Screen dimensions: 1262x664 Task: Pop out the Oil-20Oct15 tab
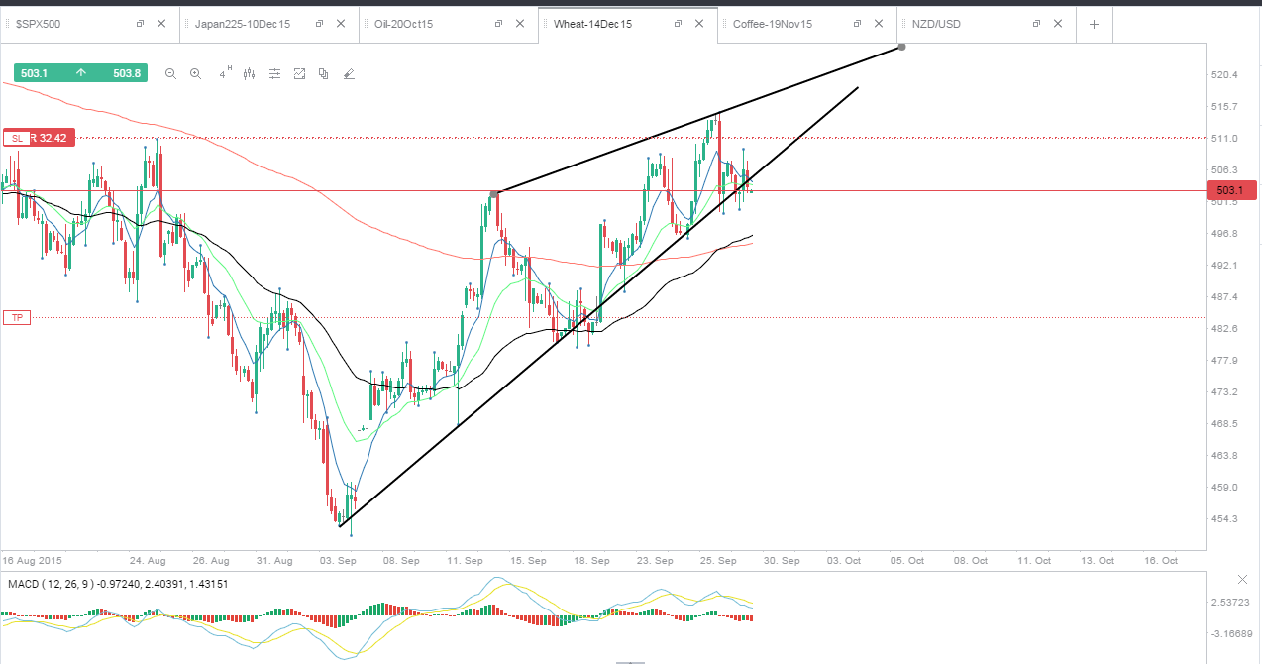tap(497, 24)
